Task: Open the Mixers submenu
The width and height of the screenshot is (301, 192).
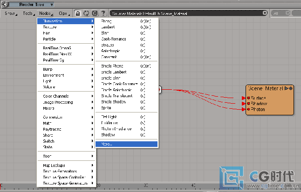Action: point(67,108)
